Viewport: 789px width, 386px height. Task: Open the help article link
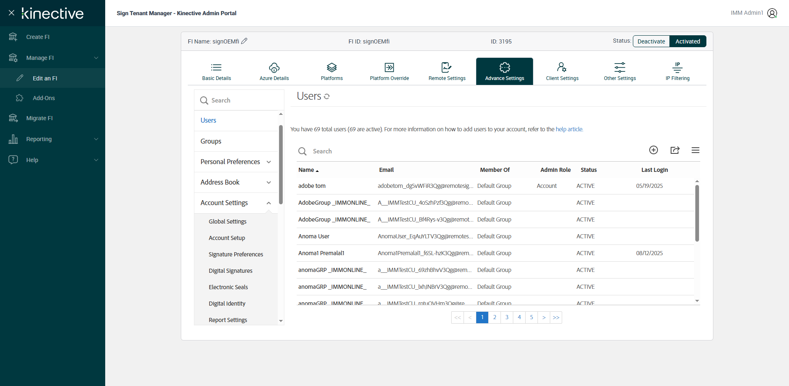click(x=569, y=129)
